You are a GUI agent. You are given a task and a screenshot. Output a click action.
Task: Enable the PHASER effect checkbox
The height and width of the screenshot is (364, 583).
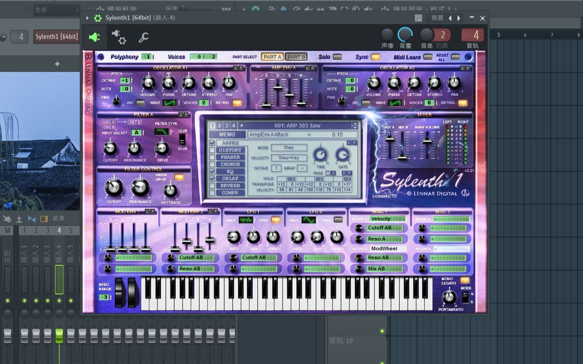(212, 157)
